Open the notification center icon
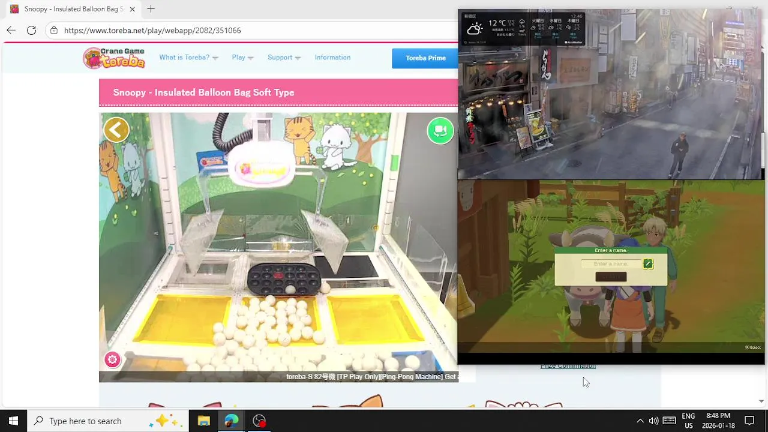Viewport: 768px width, 432px height. (x=749, y=421)
